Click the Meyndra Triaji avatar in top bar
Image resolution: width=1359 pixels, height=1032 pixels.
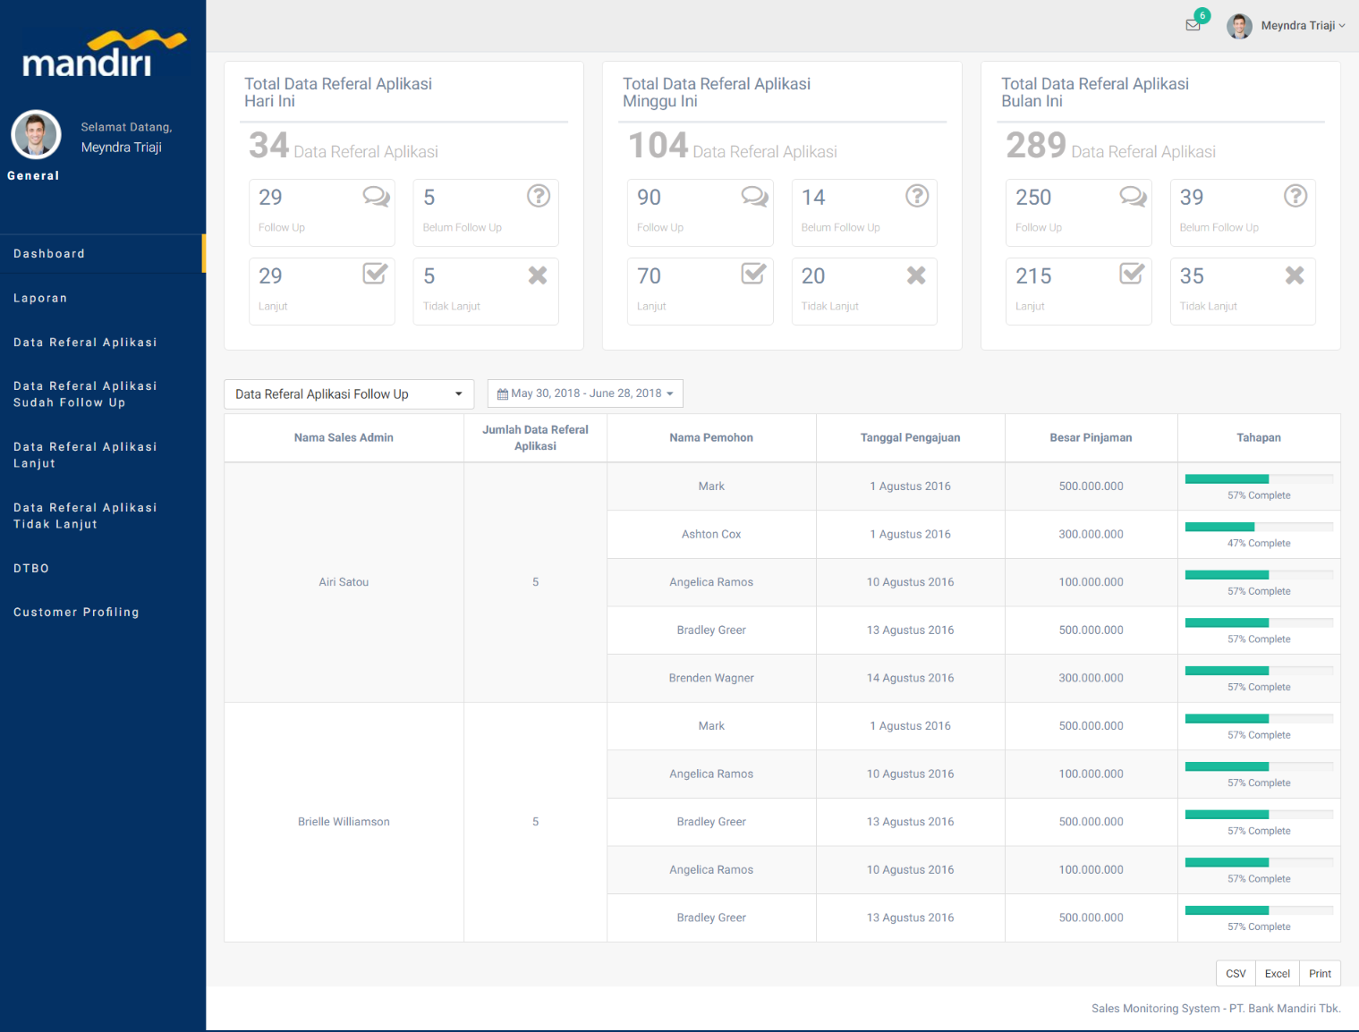tap(1239, 26)
